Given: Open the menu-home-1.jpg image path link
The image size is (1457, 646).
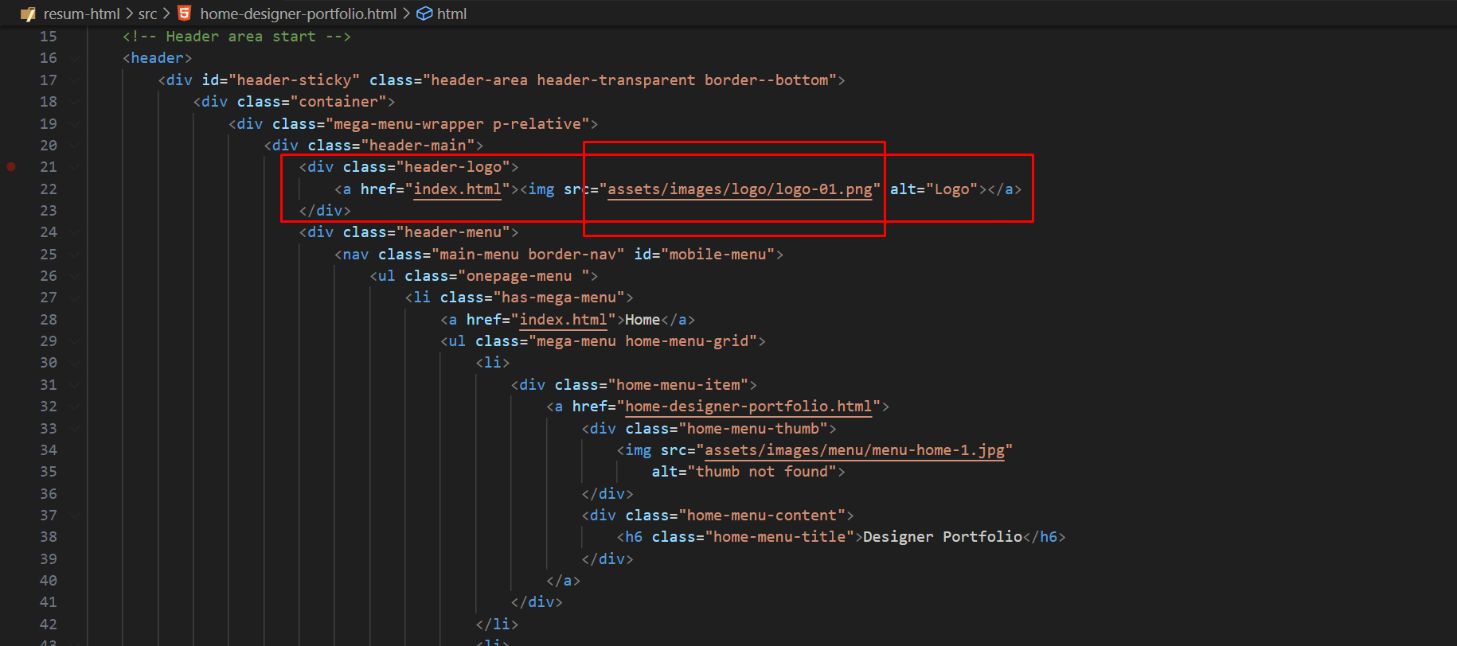Looking at the screenshot, I should click(854, 450).
